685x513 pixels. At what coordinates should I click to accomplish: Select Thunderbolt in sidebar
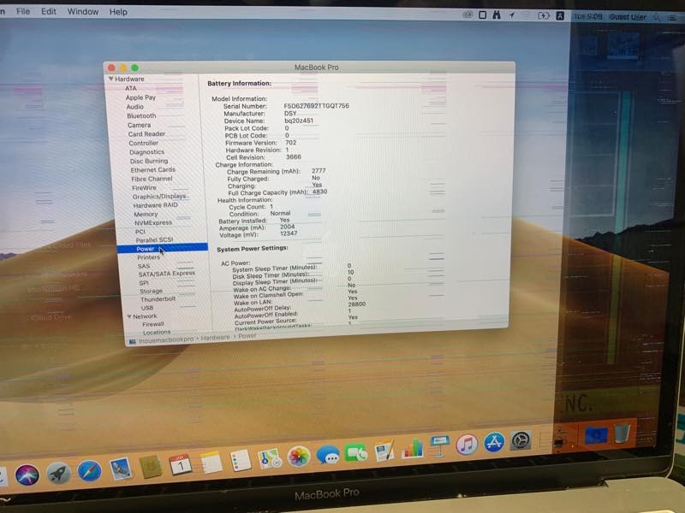point(158,299)
